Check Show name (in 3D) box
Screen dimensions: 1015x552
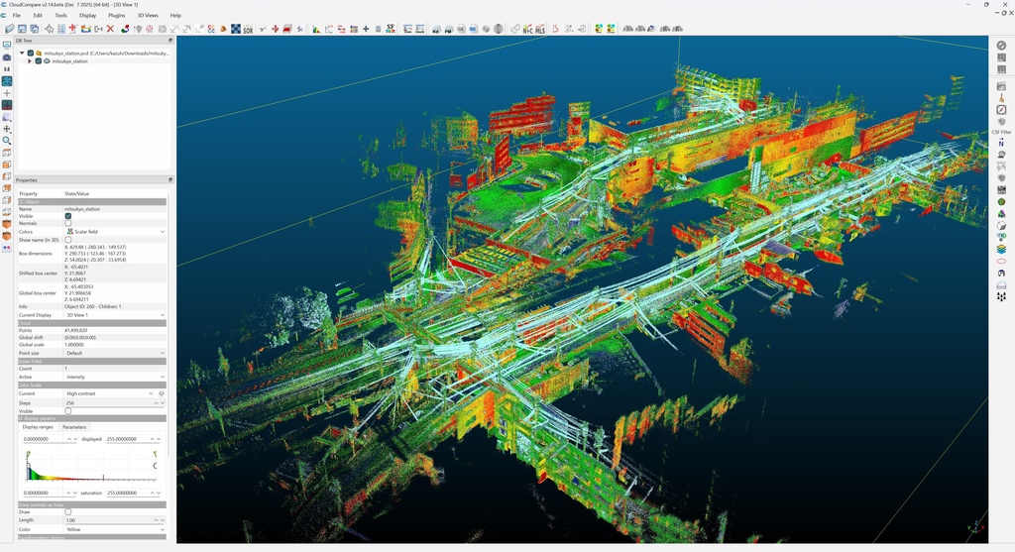tap(68, 240)
